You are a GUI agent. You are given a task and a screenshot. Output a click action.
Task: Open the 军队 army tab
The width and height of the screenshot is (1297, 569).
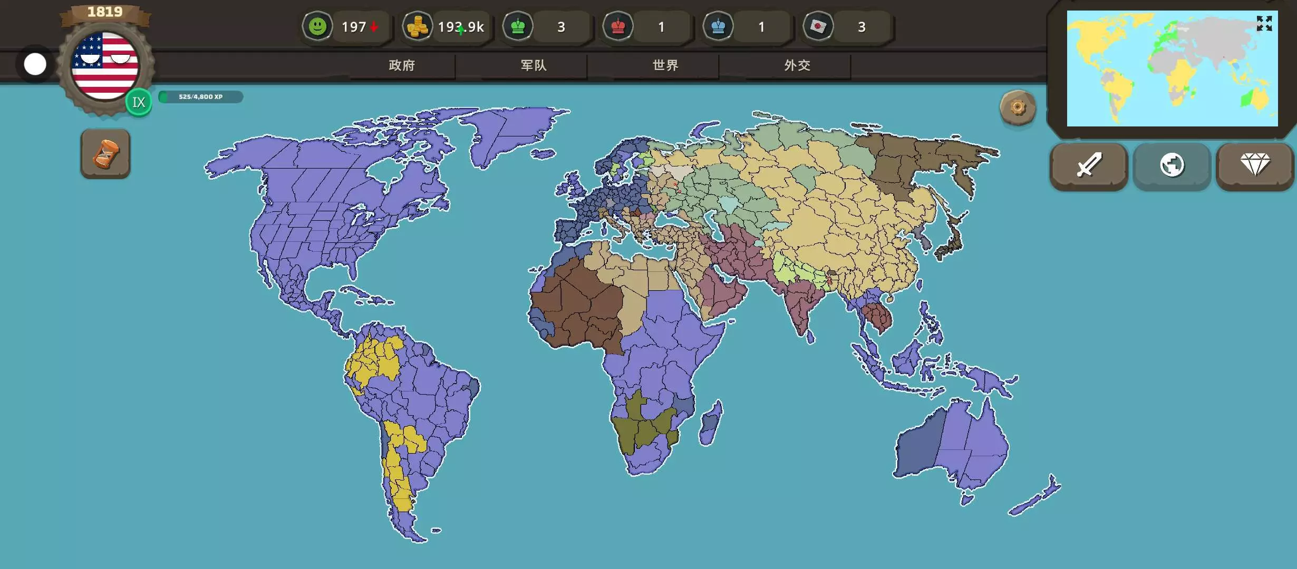tap(534, 65)
